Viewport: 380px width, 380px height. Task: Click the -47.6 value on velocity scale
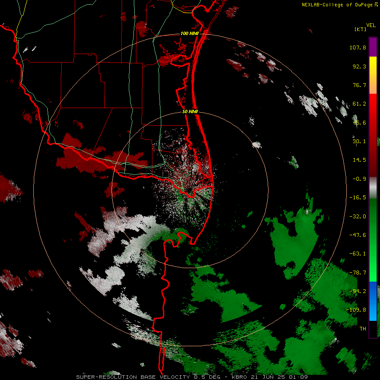358,235
